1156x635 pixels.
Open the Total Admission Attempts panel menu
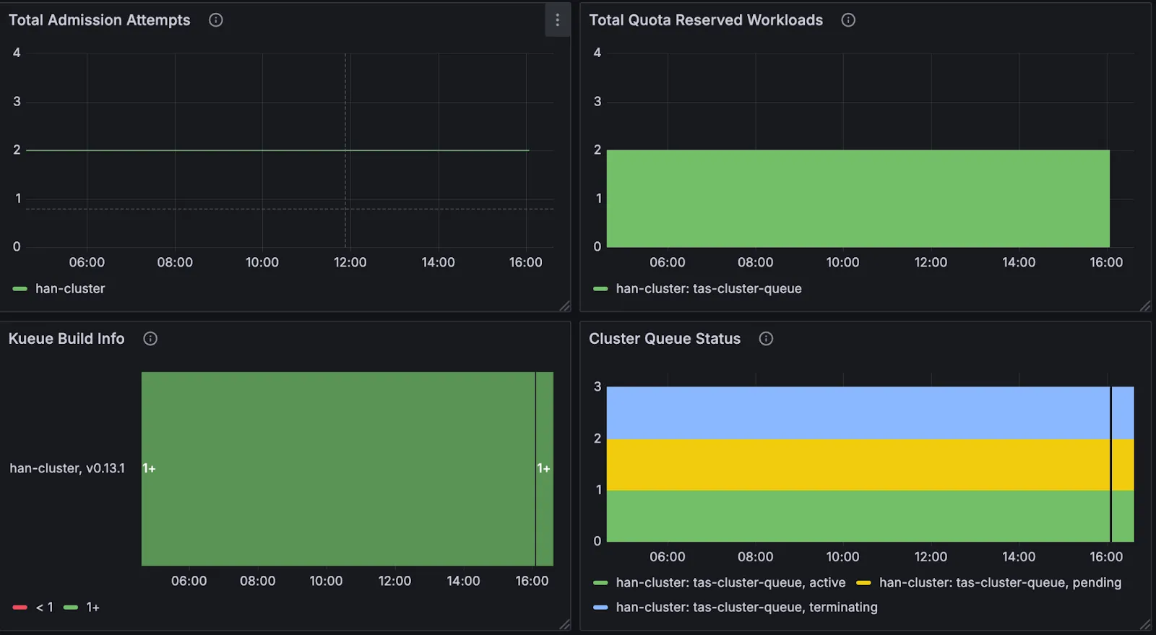557,20
